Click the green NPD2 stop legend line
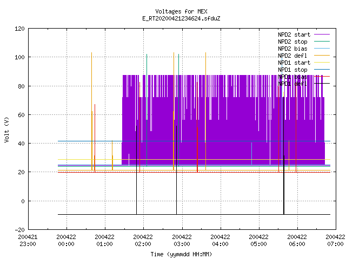The width and height of the screenshot is (346, 259). [322, 42]
